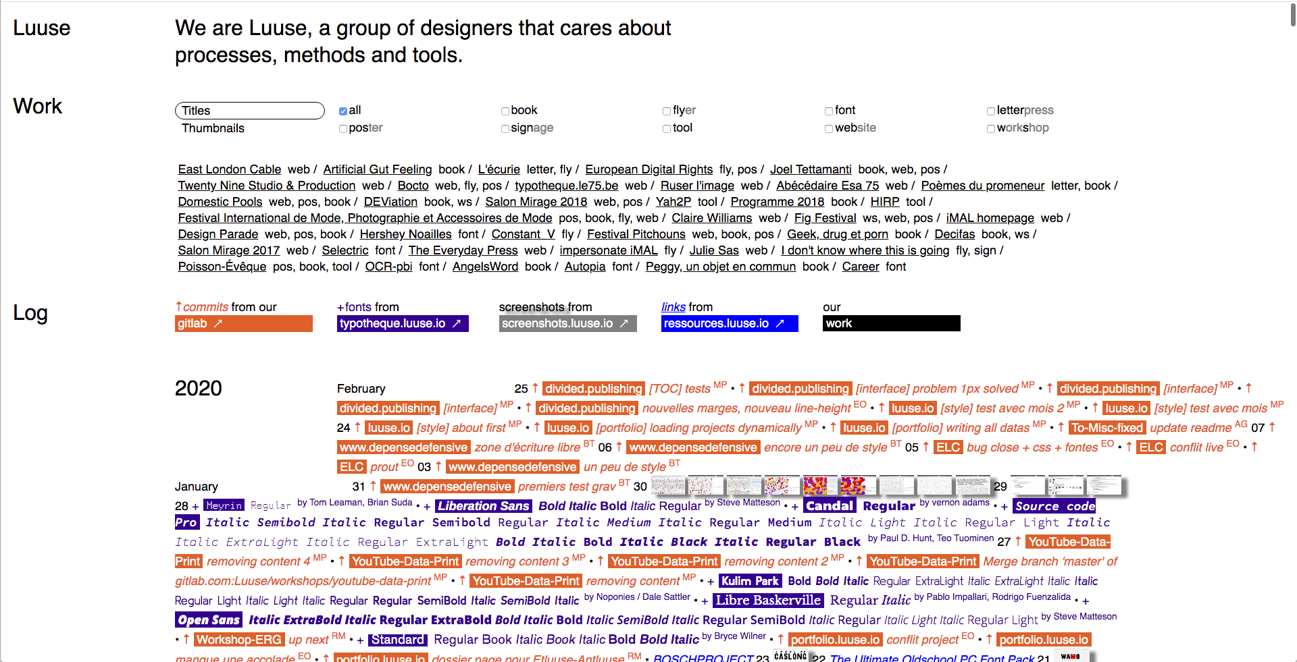Viewport: 1297px width, 662px height.
Task: Click the Luuse site title
Action: (x=42, y=28)
